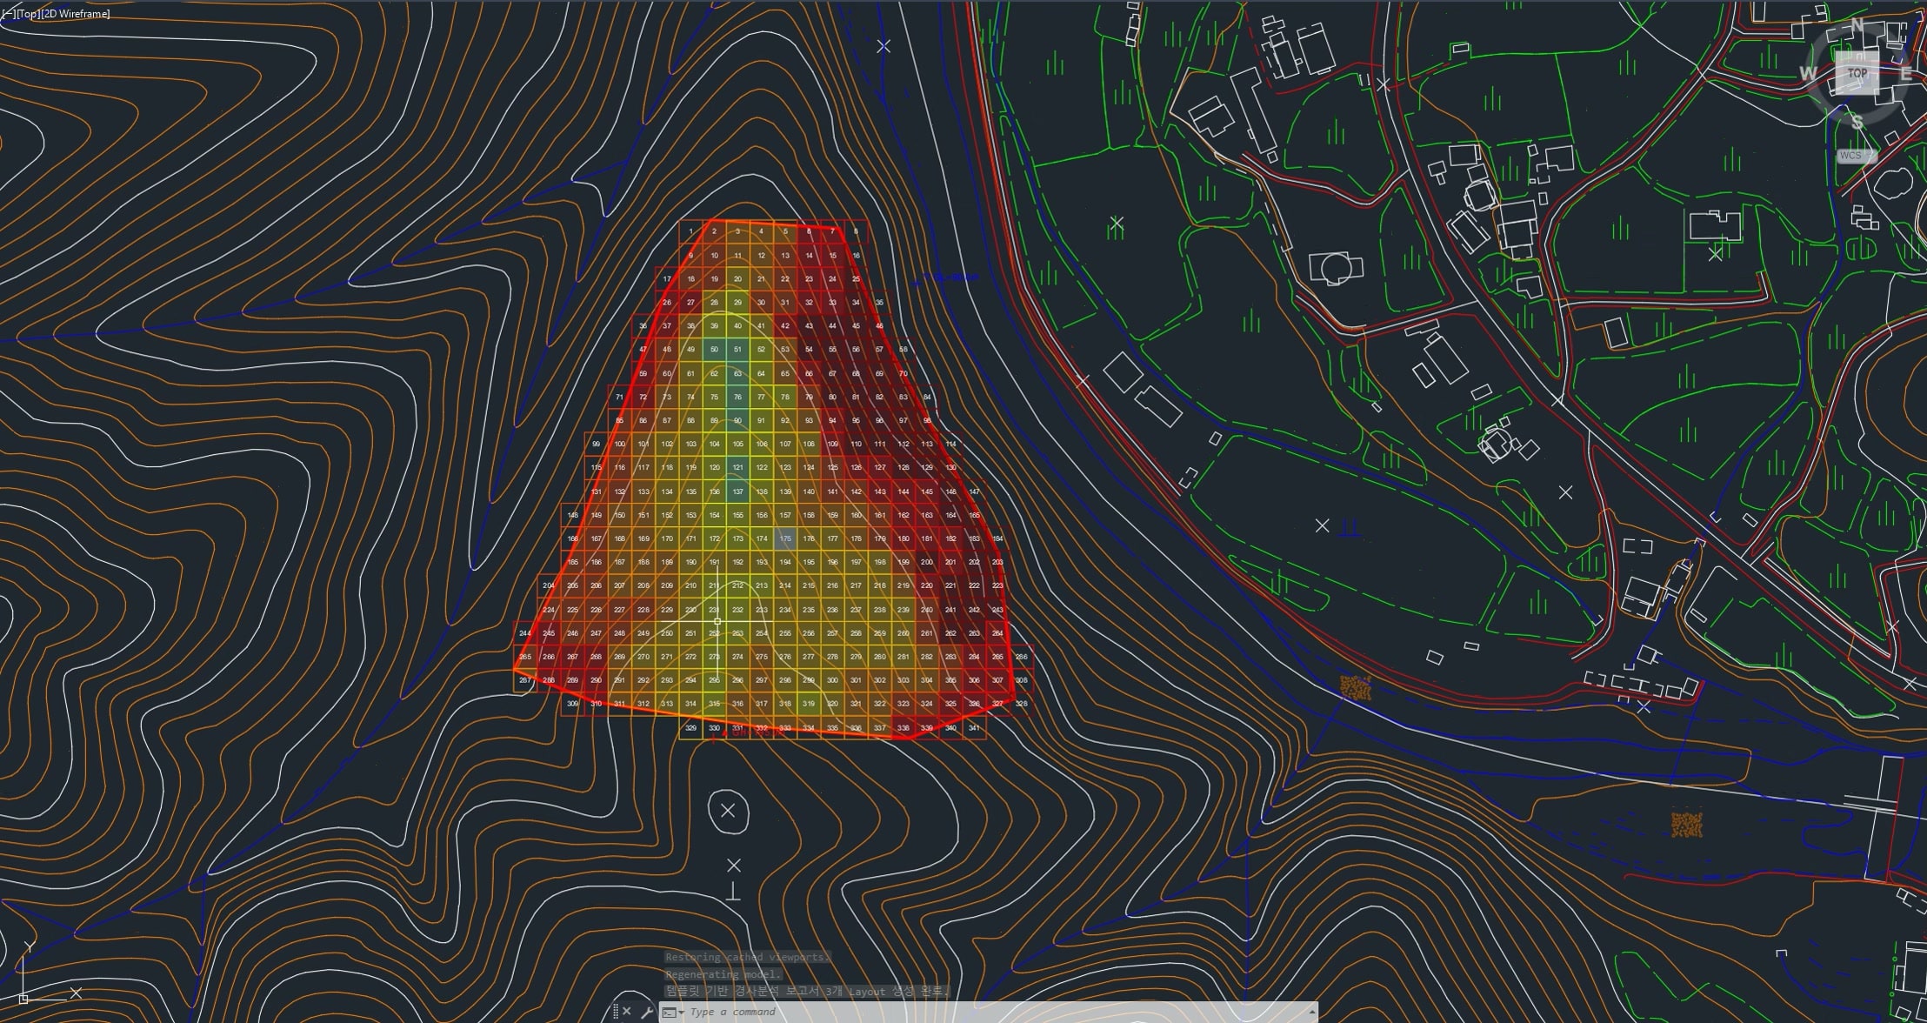Click the UCS origin icon
1927x1023 pixels.
pos(23,999)
